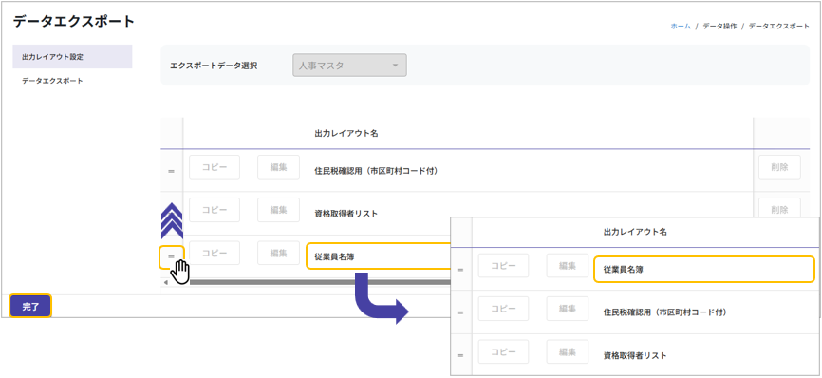Click drag handle of 従業員名簿 row in main table
Viewport: 822px width, 378px height.
point(172,256)
